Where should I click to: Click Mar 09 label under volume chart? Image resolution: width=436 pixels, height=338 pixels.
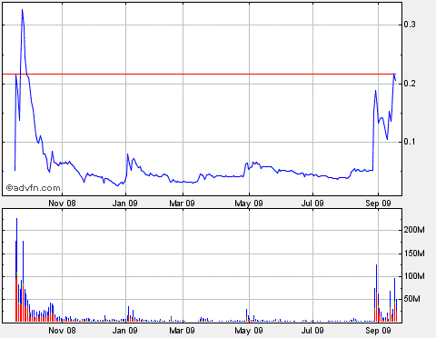[182, 330]
